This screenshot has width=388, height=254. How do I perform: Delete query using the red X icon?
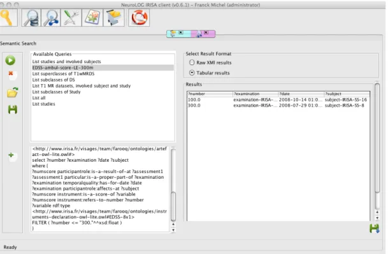(12, 75)
